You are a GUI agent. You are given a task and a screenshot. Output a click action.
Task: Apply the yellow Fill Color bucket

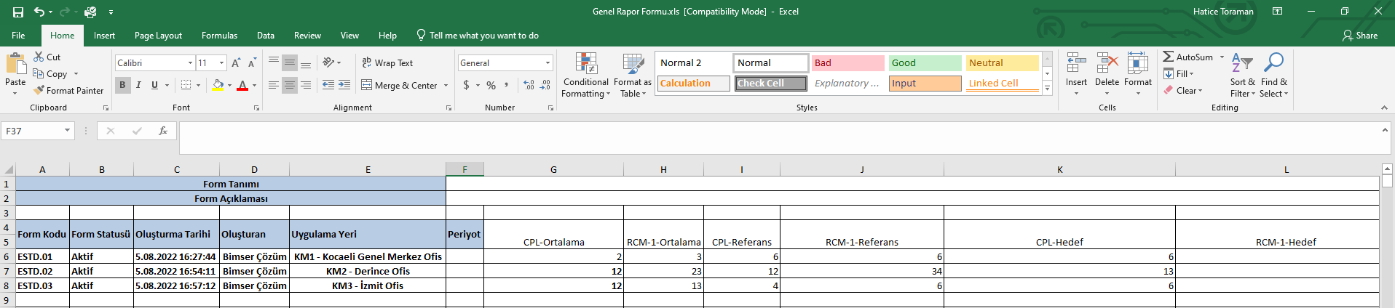(218, 85)
